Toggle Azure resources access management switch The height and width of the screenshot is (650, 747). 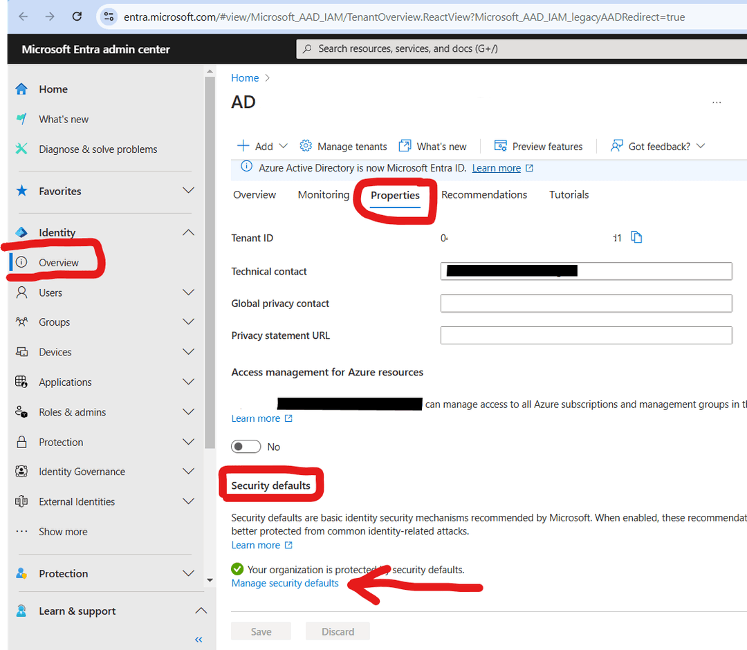point(246,447)
